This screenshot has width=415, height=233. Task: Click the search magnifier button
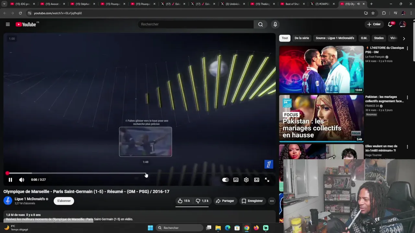point(260,24)
